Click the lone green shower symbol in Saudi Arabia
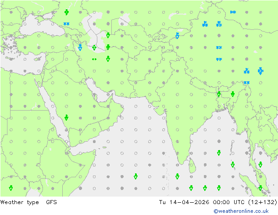 click(x=67, y=118)
